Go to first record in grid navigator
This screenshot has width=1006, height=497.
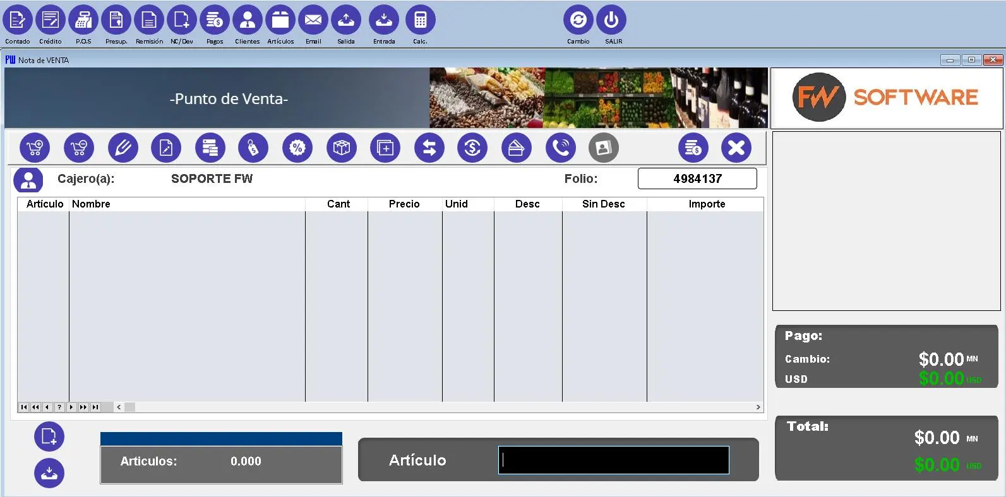(24, 407)
